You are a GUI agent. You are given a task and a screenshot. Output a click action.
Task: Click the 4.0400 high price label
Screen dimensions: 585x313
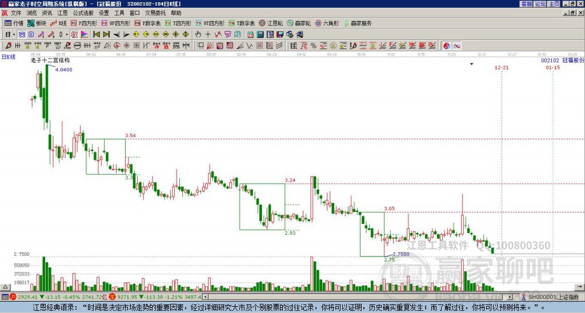(x=64, y=70)
